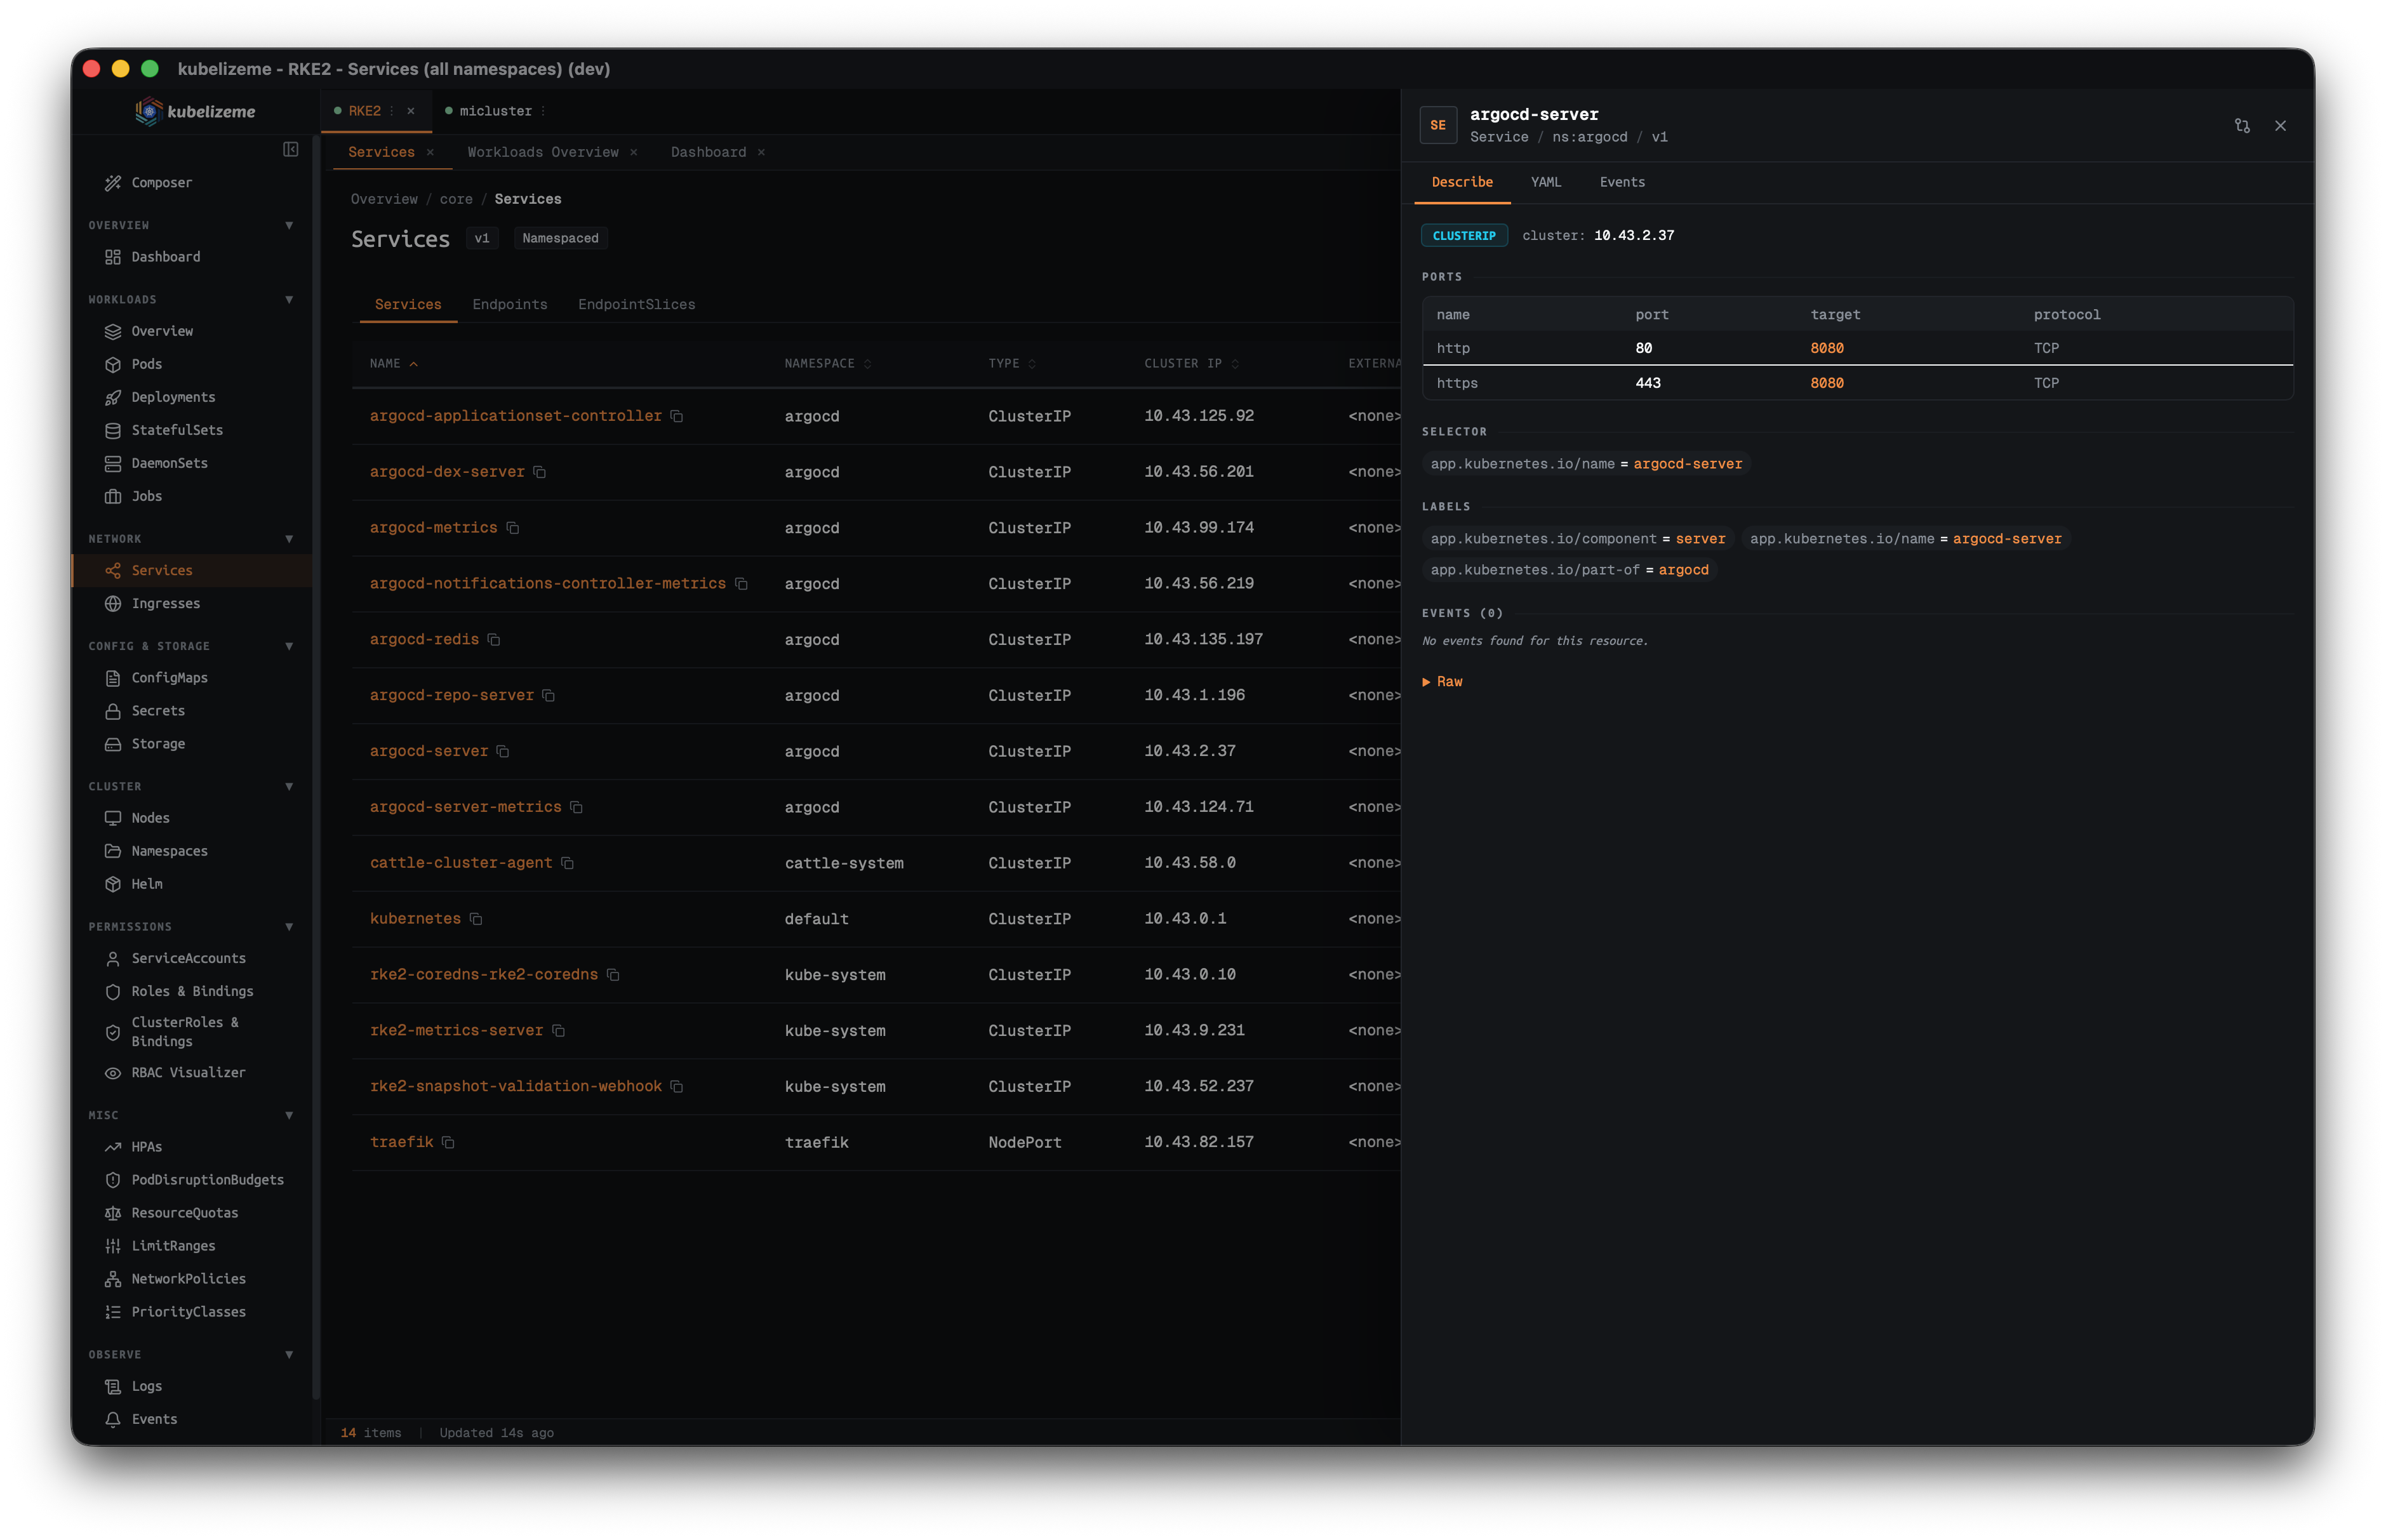2386x1540 pixels.
Task: Open Pods cube icon
Action: click(x=113, y=364)
